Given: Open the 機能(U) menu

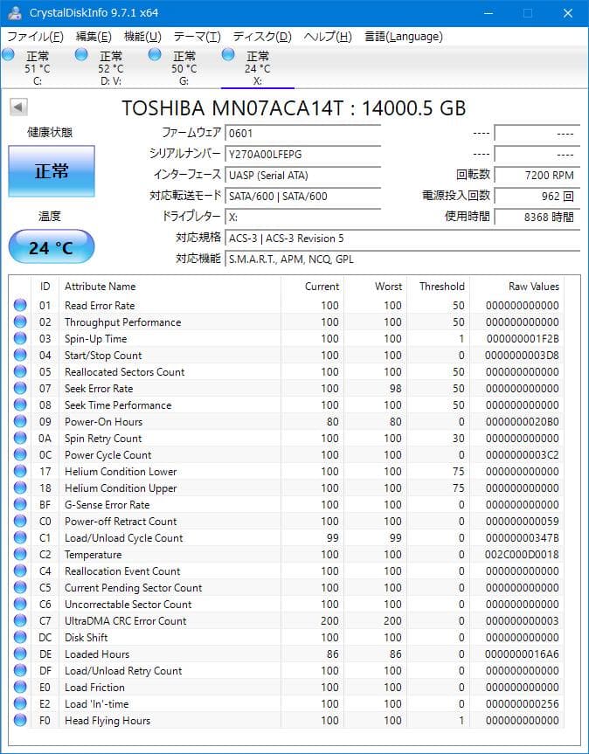Looking at the screenshot, I should 142,37.
